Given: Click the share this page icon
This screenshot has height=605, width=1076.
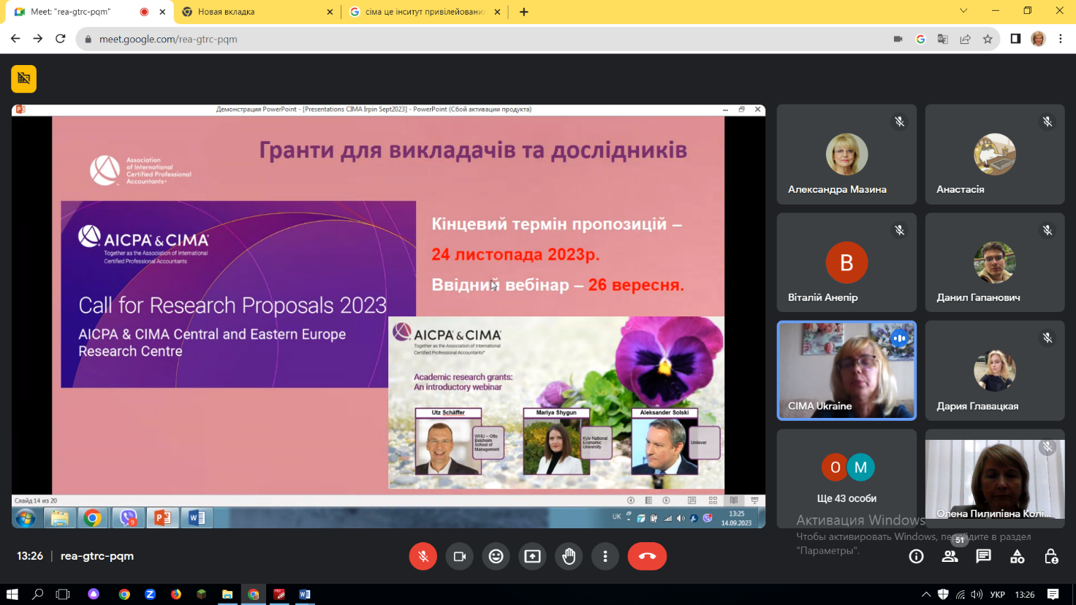Looking at the screenshot, I should click(966, 39).
